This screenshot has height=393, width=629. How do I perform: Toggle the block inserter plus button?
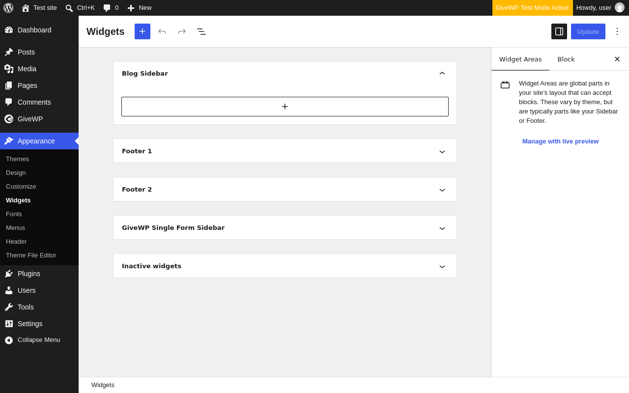click(x=143, y=31)
